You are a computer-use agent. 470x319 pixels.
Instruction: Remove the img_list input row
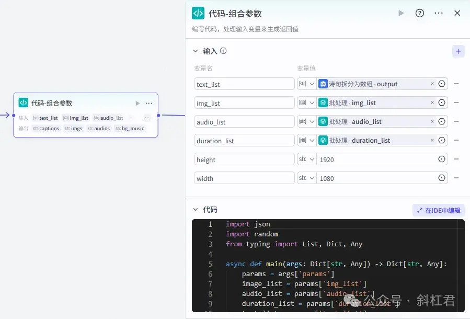[x=456, y=102]
